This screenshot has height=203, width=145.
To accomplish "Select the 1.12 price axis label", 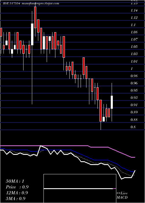I will click(x=134, y=18).
